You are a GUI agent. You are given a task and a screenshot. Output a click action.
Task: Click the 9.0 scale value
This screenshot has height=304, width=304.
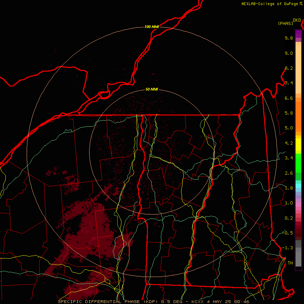pyautogui.click(x=289, y=53)
